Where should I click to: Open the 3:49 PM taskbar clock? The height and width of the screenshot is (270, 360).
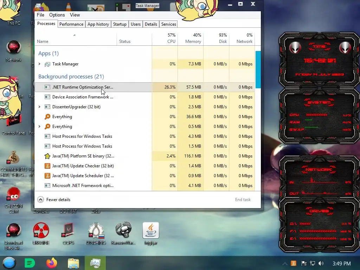(341, 263)
